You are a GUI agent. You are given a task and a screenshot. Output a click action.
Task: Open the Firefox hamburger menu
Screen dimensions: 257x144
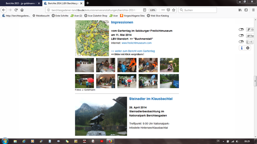tap(253, 10)
